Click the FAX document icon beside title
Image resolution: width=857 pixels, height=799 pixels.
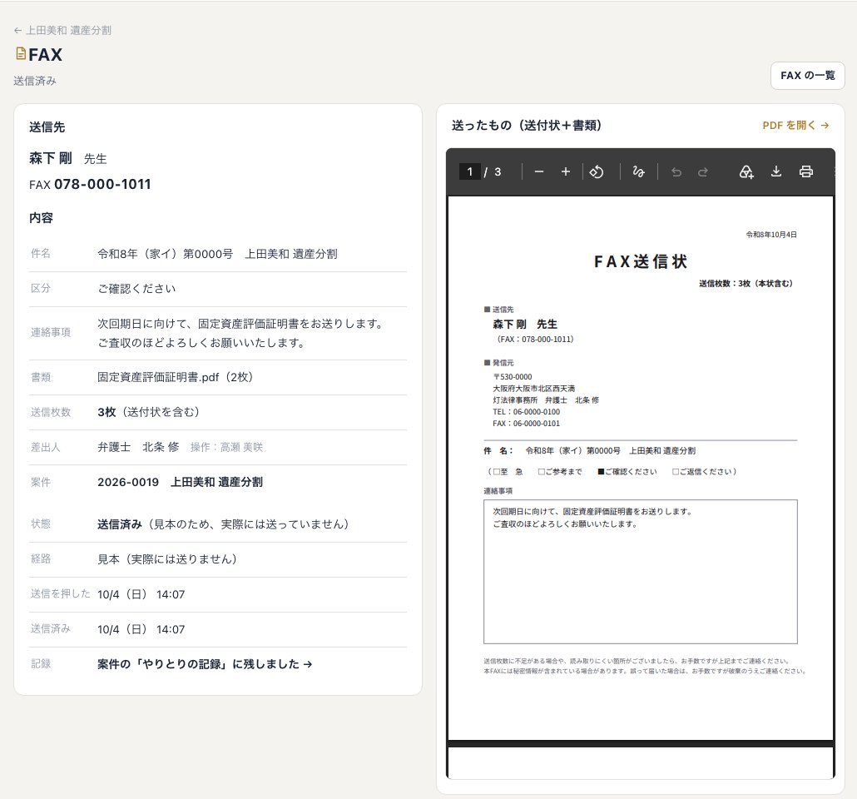pyautogui.click(x=21, y=53)
